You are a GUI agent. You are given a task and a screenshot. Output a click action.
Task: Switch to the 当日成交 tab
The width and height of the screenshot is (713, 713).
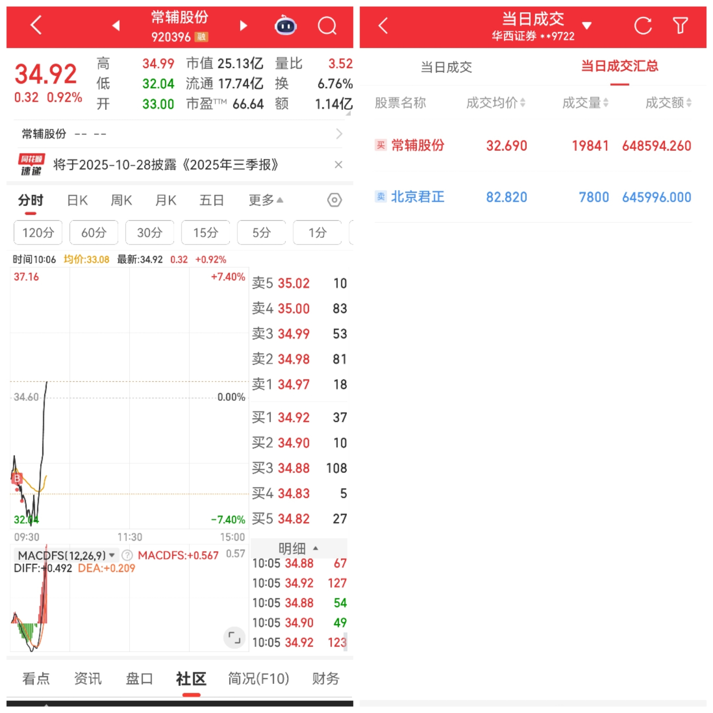(x=446, y=67)
